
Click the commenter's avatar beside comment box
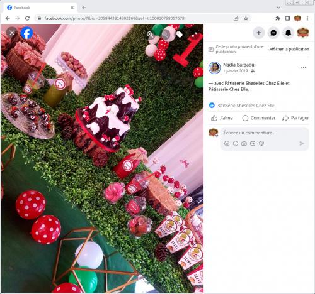[x=214, y=133]
